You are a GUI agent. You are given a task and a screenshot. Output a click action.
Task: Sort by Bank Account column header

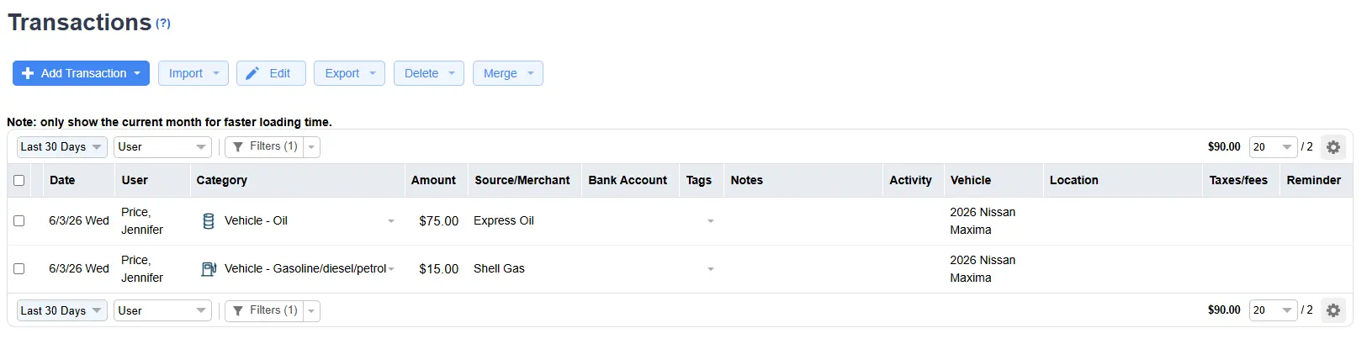coord(628,180)
